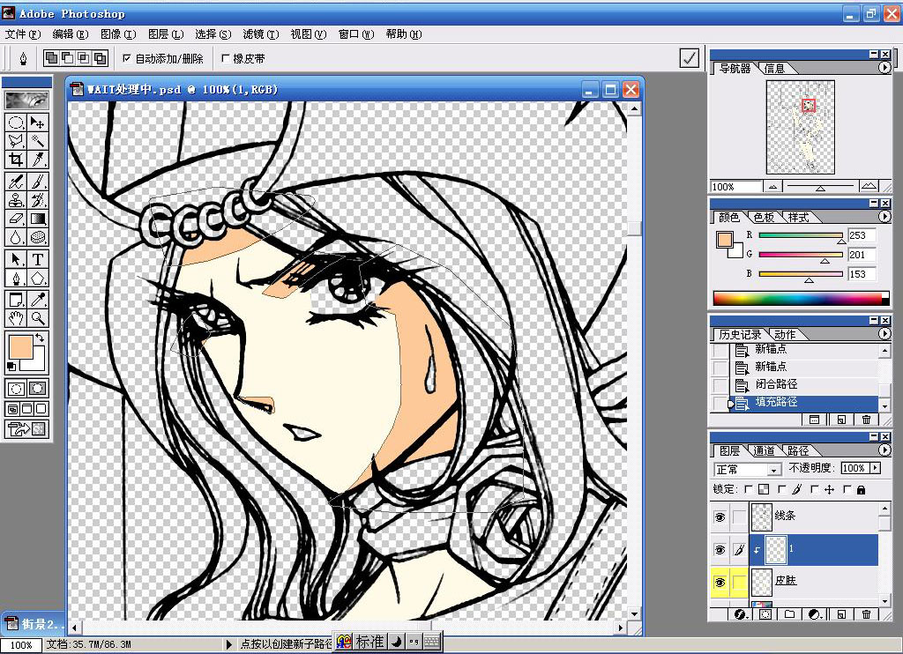Viewport: 903px width, 654px height.
Task: Reset to default black and white colors
Action: click(11, 366)
